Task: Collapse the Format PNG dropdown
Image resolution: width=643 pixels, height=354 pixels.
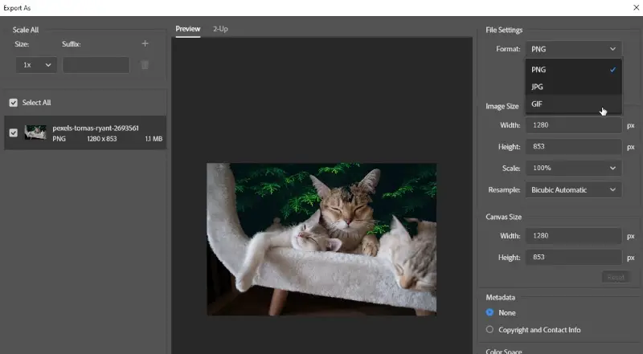Action: (x=573, y=49)
